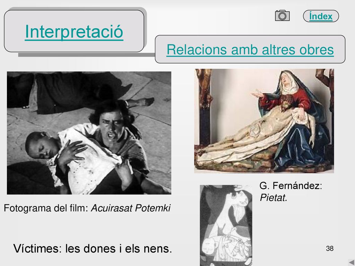Select the text 'Víctimes: les dones i els nens.'
Image resolution: width=355 pixels, height=266 pixels.
coord(93,249)
